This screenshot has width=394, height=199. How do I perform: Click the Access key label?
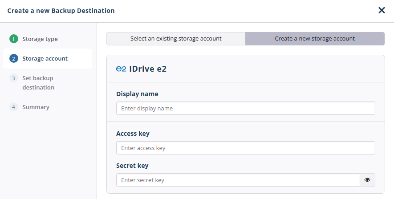pos(133,134)
